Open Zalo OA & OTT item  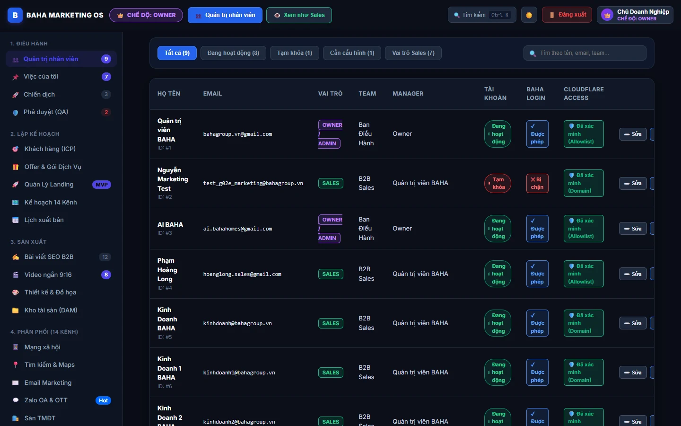61,400
